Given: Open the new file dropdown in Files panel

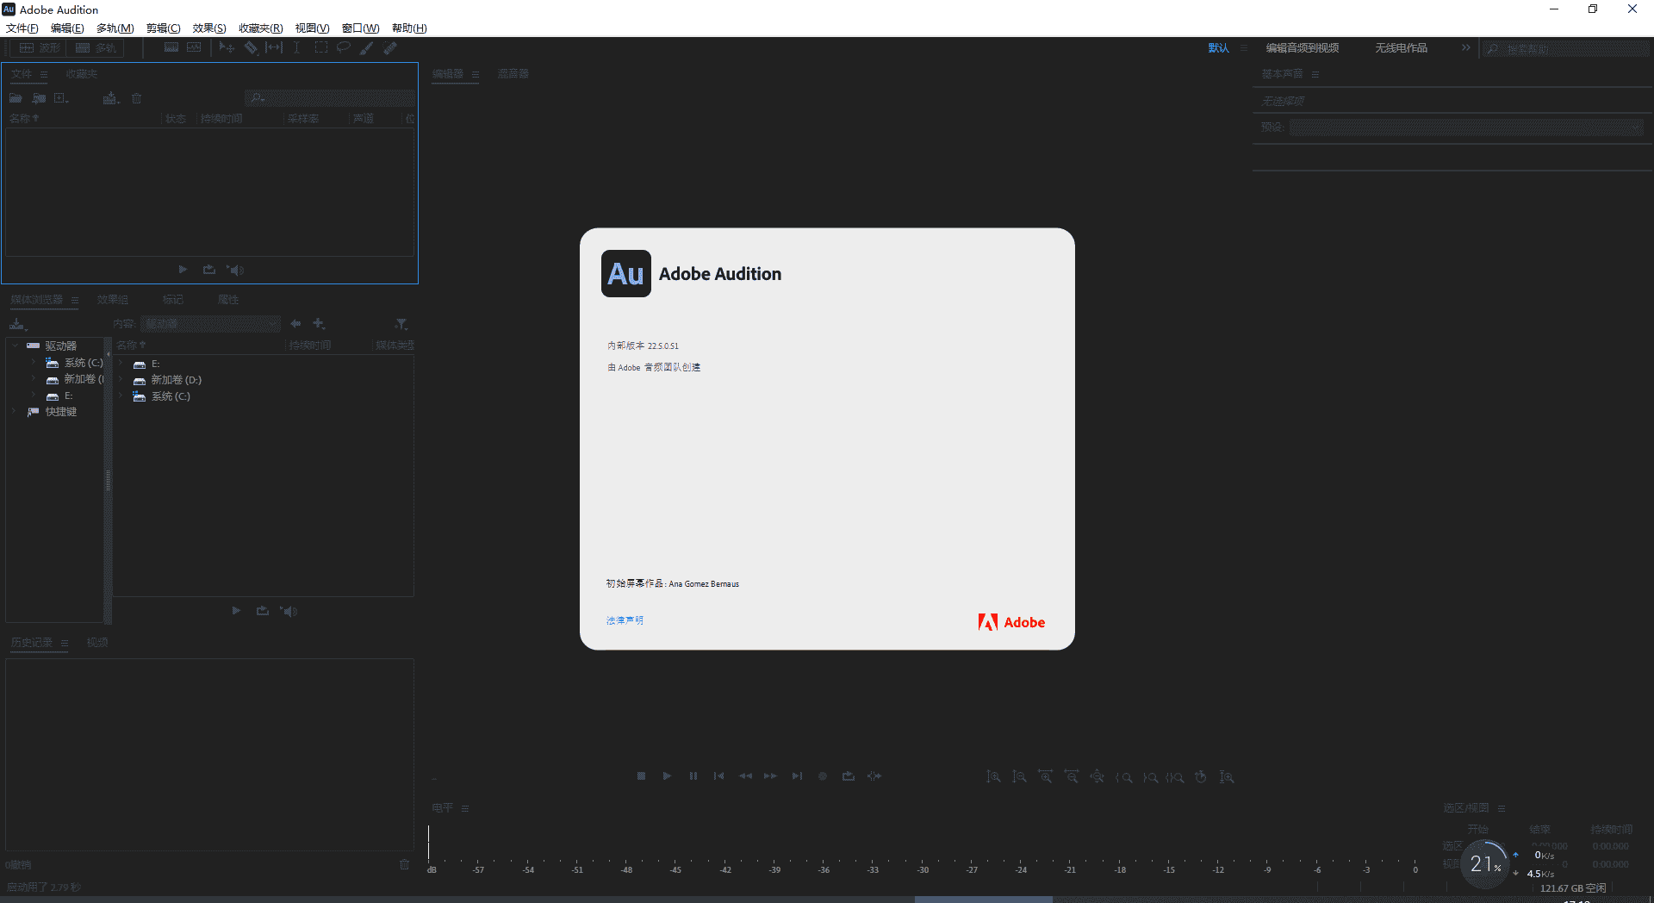Looking at the screenshot, I should click(x=61, y=98).
